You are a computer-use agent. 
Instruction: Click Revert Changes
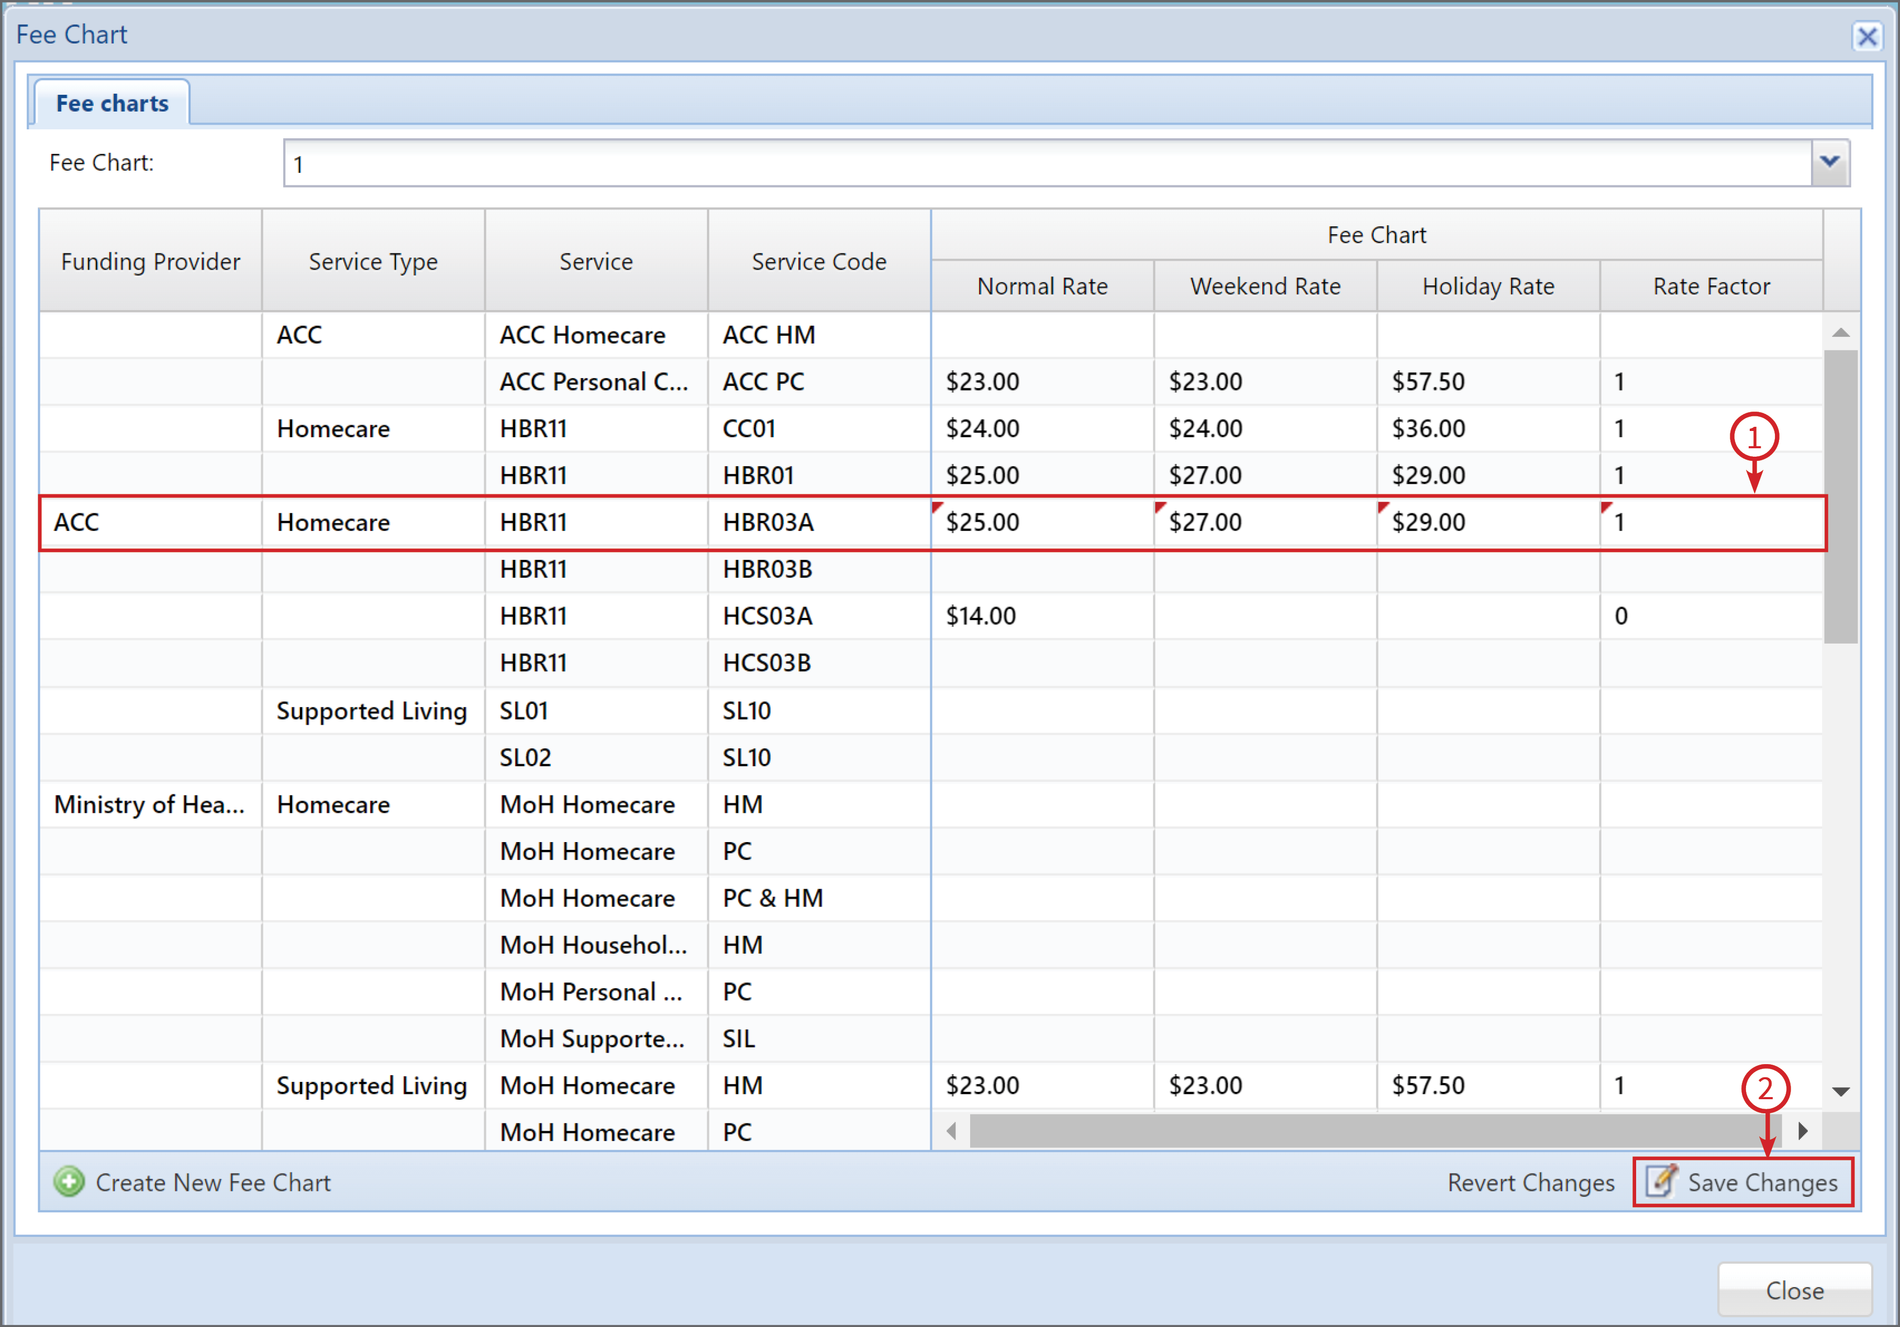coord(1531,1182)
